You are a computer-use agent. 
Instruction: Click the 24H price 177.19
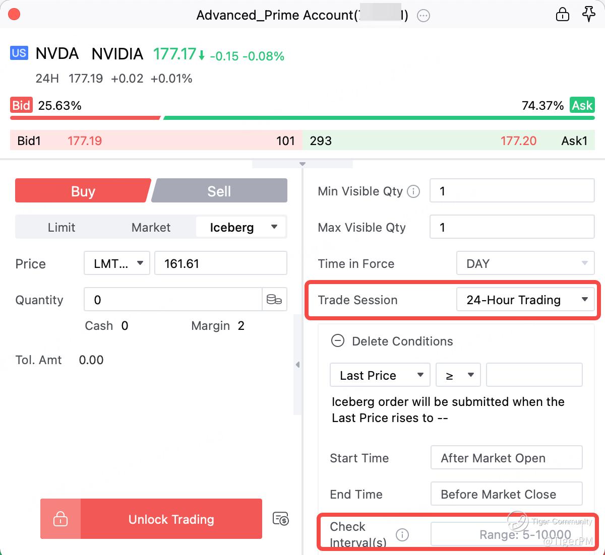(x=86, y=79)
